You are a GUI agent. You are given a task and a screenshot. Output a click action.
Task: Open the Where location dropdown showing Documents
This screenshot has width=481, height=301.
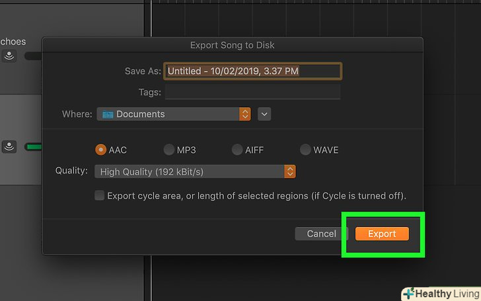[174, 114]
